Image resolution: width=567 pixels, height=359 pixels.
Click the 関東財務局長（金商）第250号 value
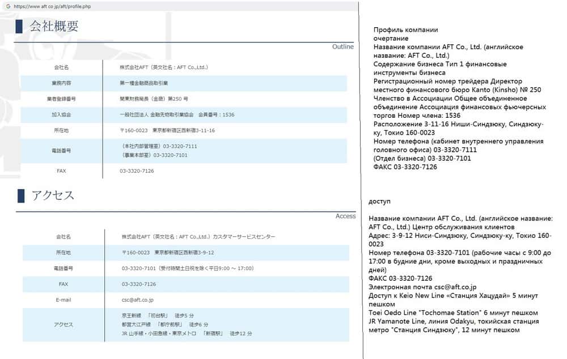(154, 99)
